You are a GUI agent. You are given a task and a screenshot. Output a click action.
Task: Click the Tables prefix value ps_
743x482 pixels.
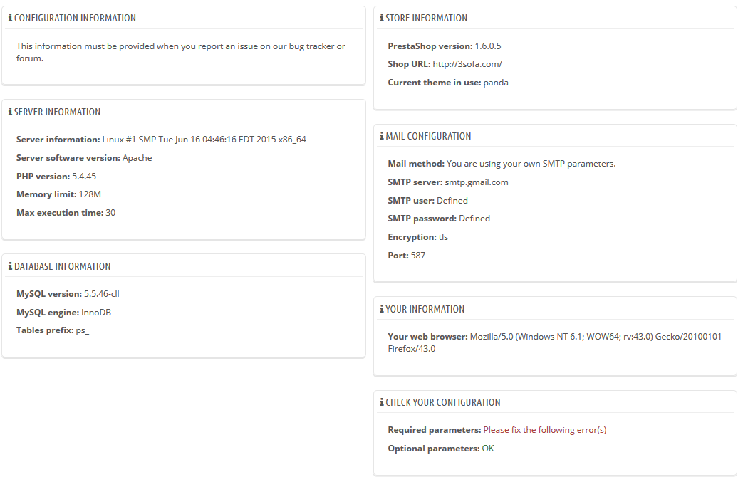(x=83, y=330)
